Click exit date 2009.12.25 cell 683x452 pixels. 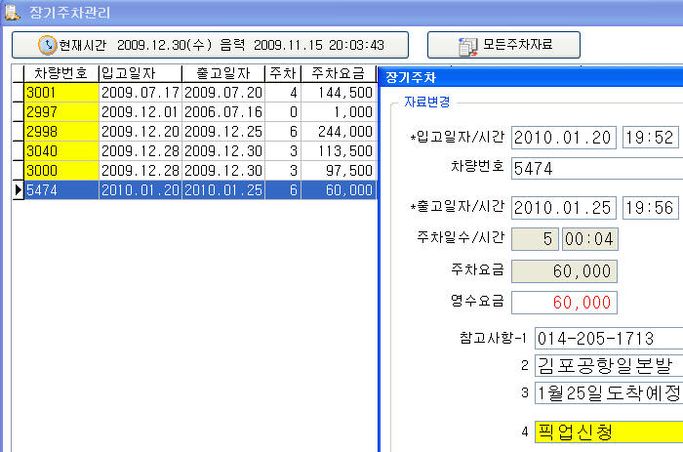[x=223, y=131]
